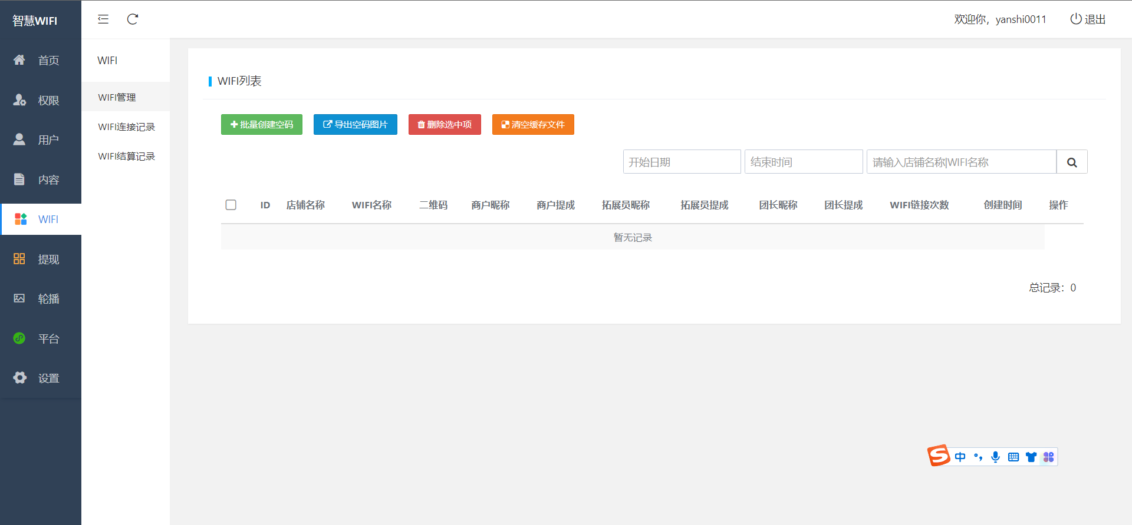Click the 二维码 column header
This screenshot has width=1132, height=525.
[x=433, y=205]
